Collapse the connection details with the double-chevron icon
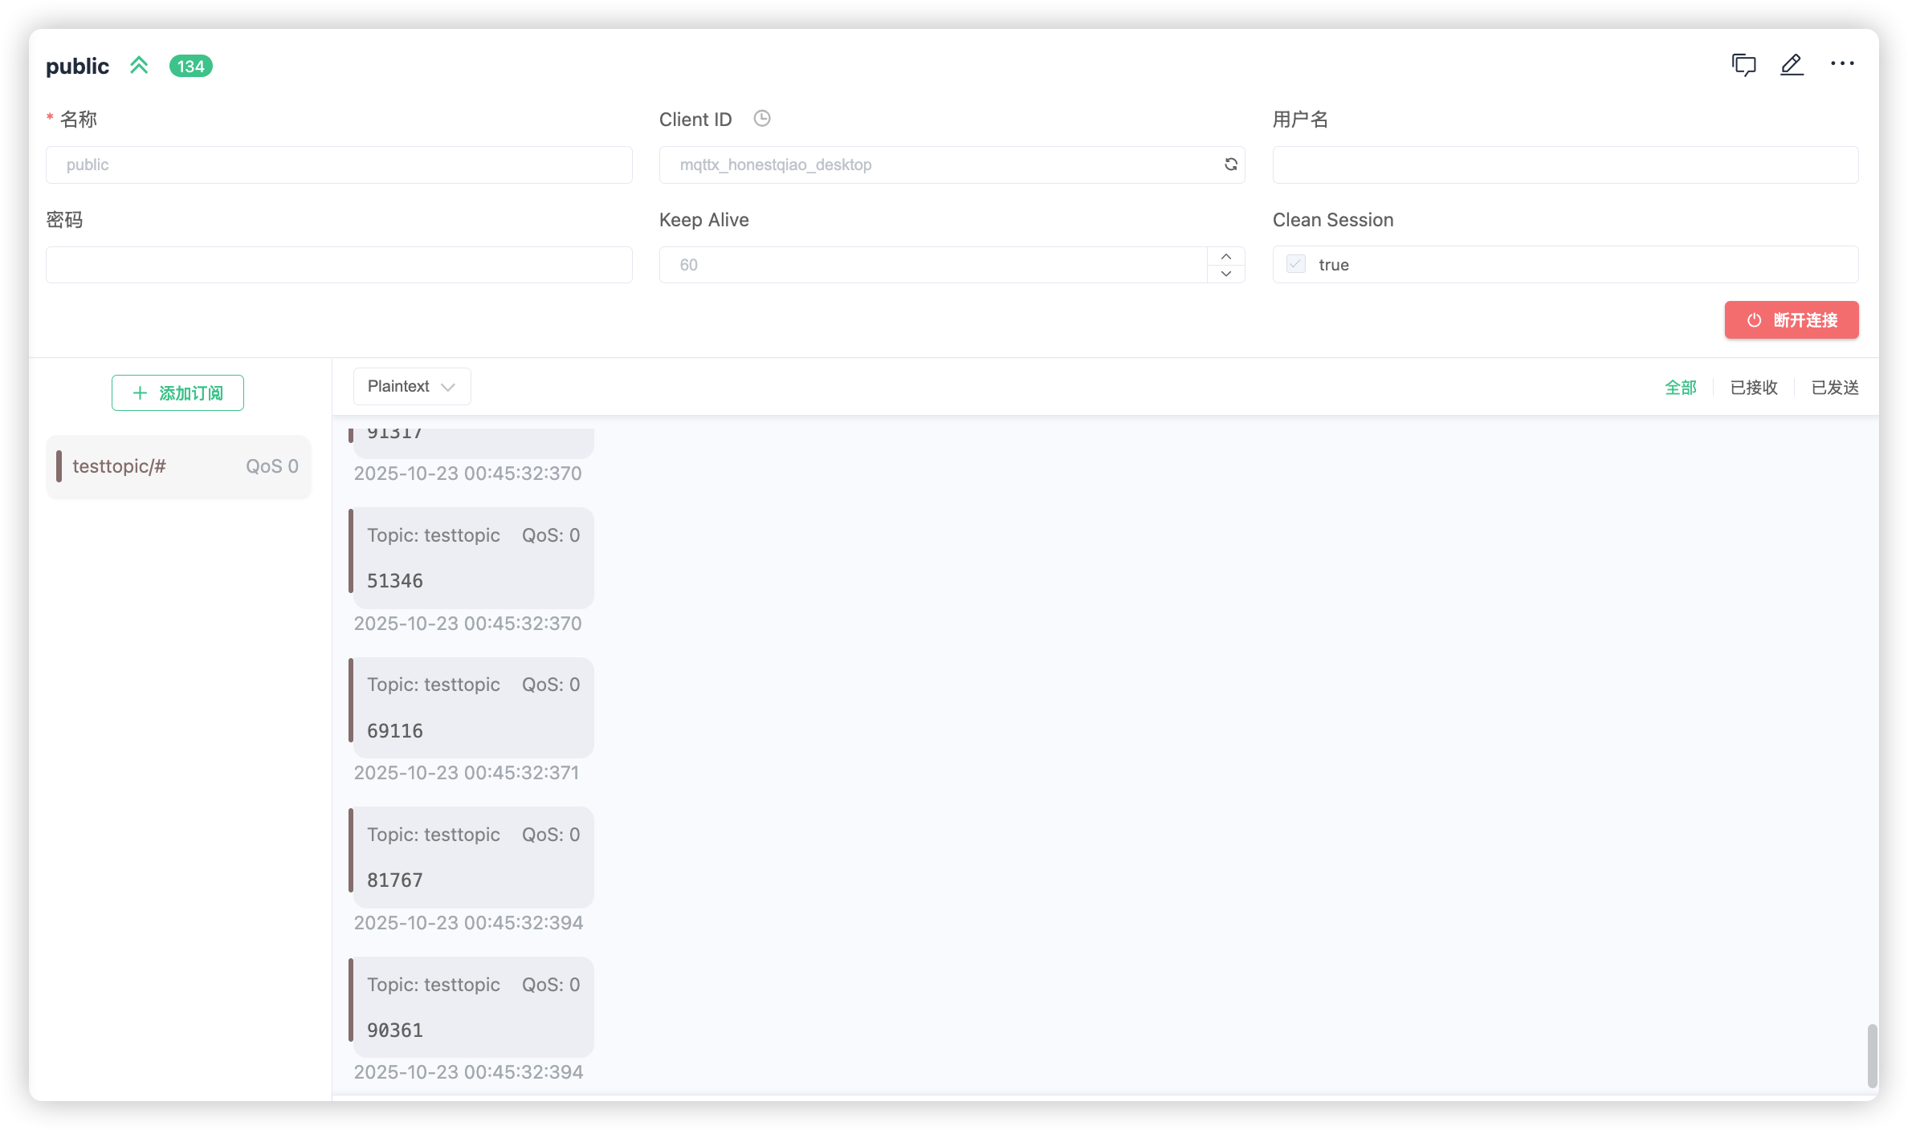The image size is (1908, 1130). pos(139,65)
